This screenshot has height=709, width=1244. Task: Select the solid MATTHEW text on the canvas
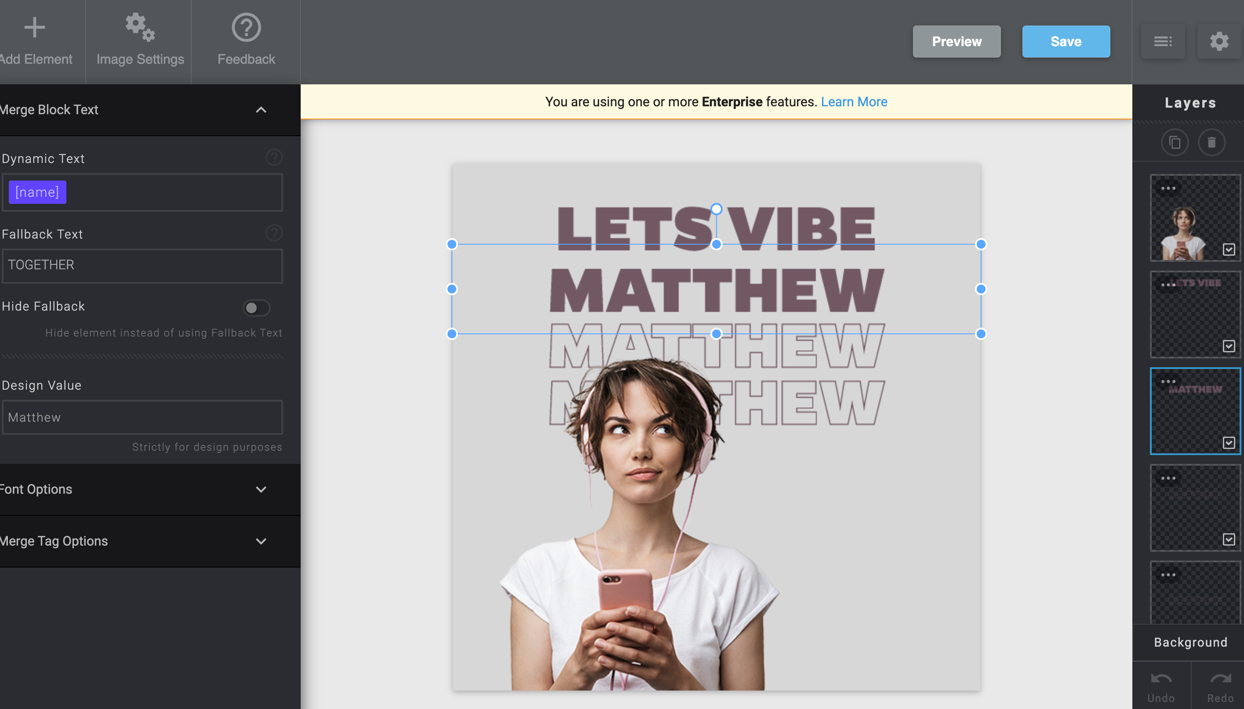716,290
